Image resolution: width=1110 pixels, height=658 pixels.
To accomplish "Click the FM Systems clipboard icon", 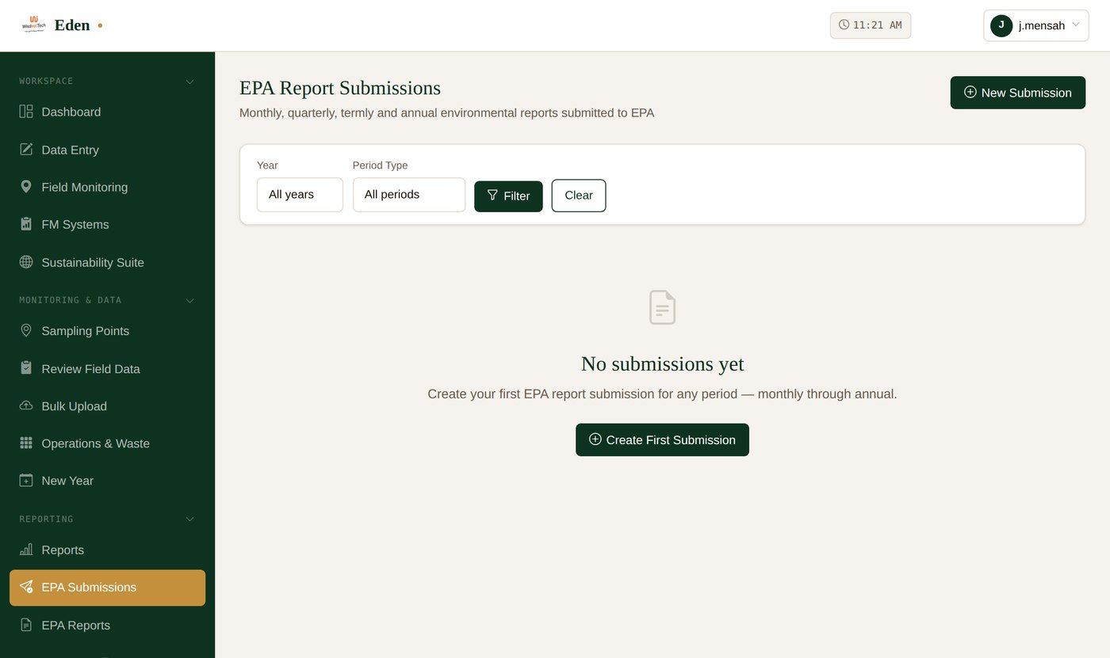I will coord(26,224).
